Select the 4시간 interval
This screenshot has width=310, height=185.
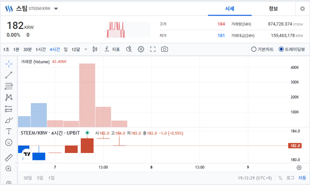click(55, 49)
